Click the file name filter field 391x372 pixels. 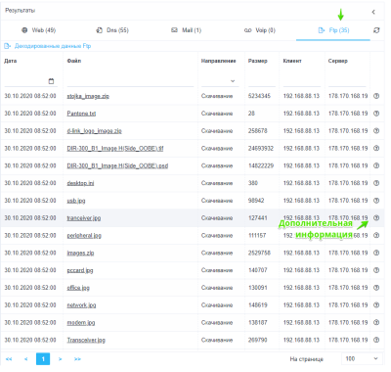[130, 81]
